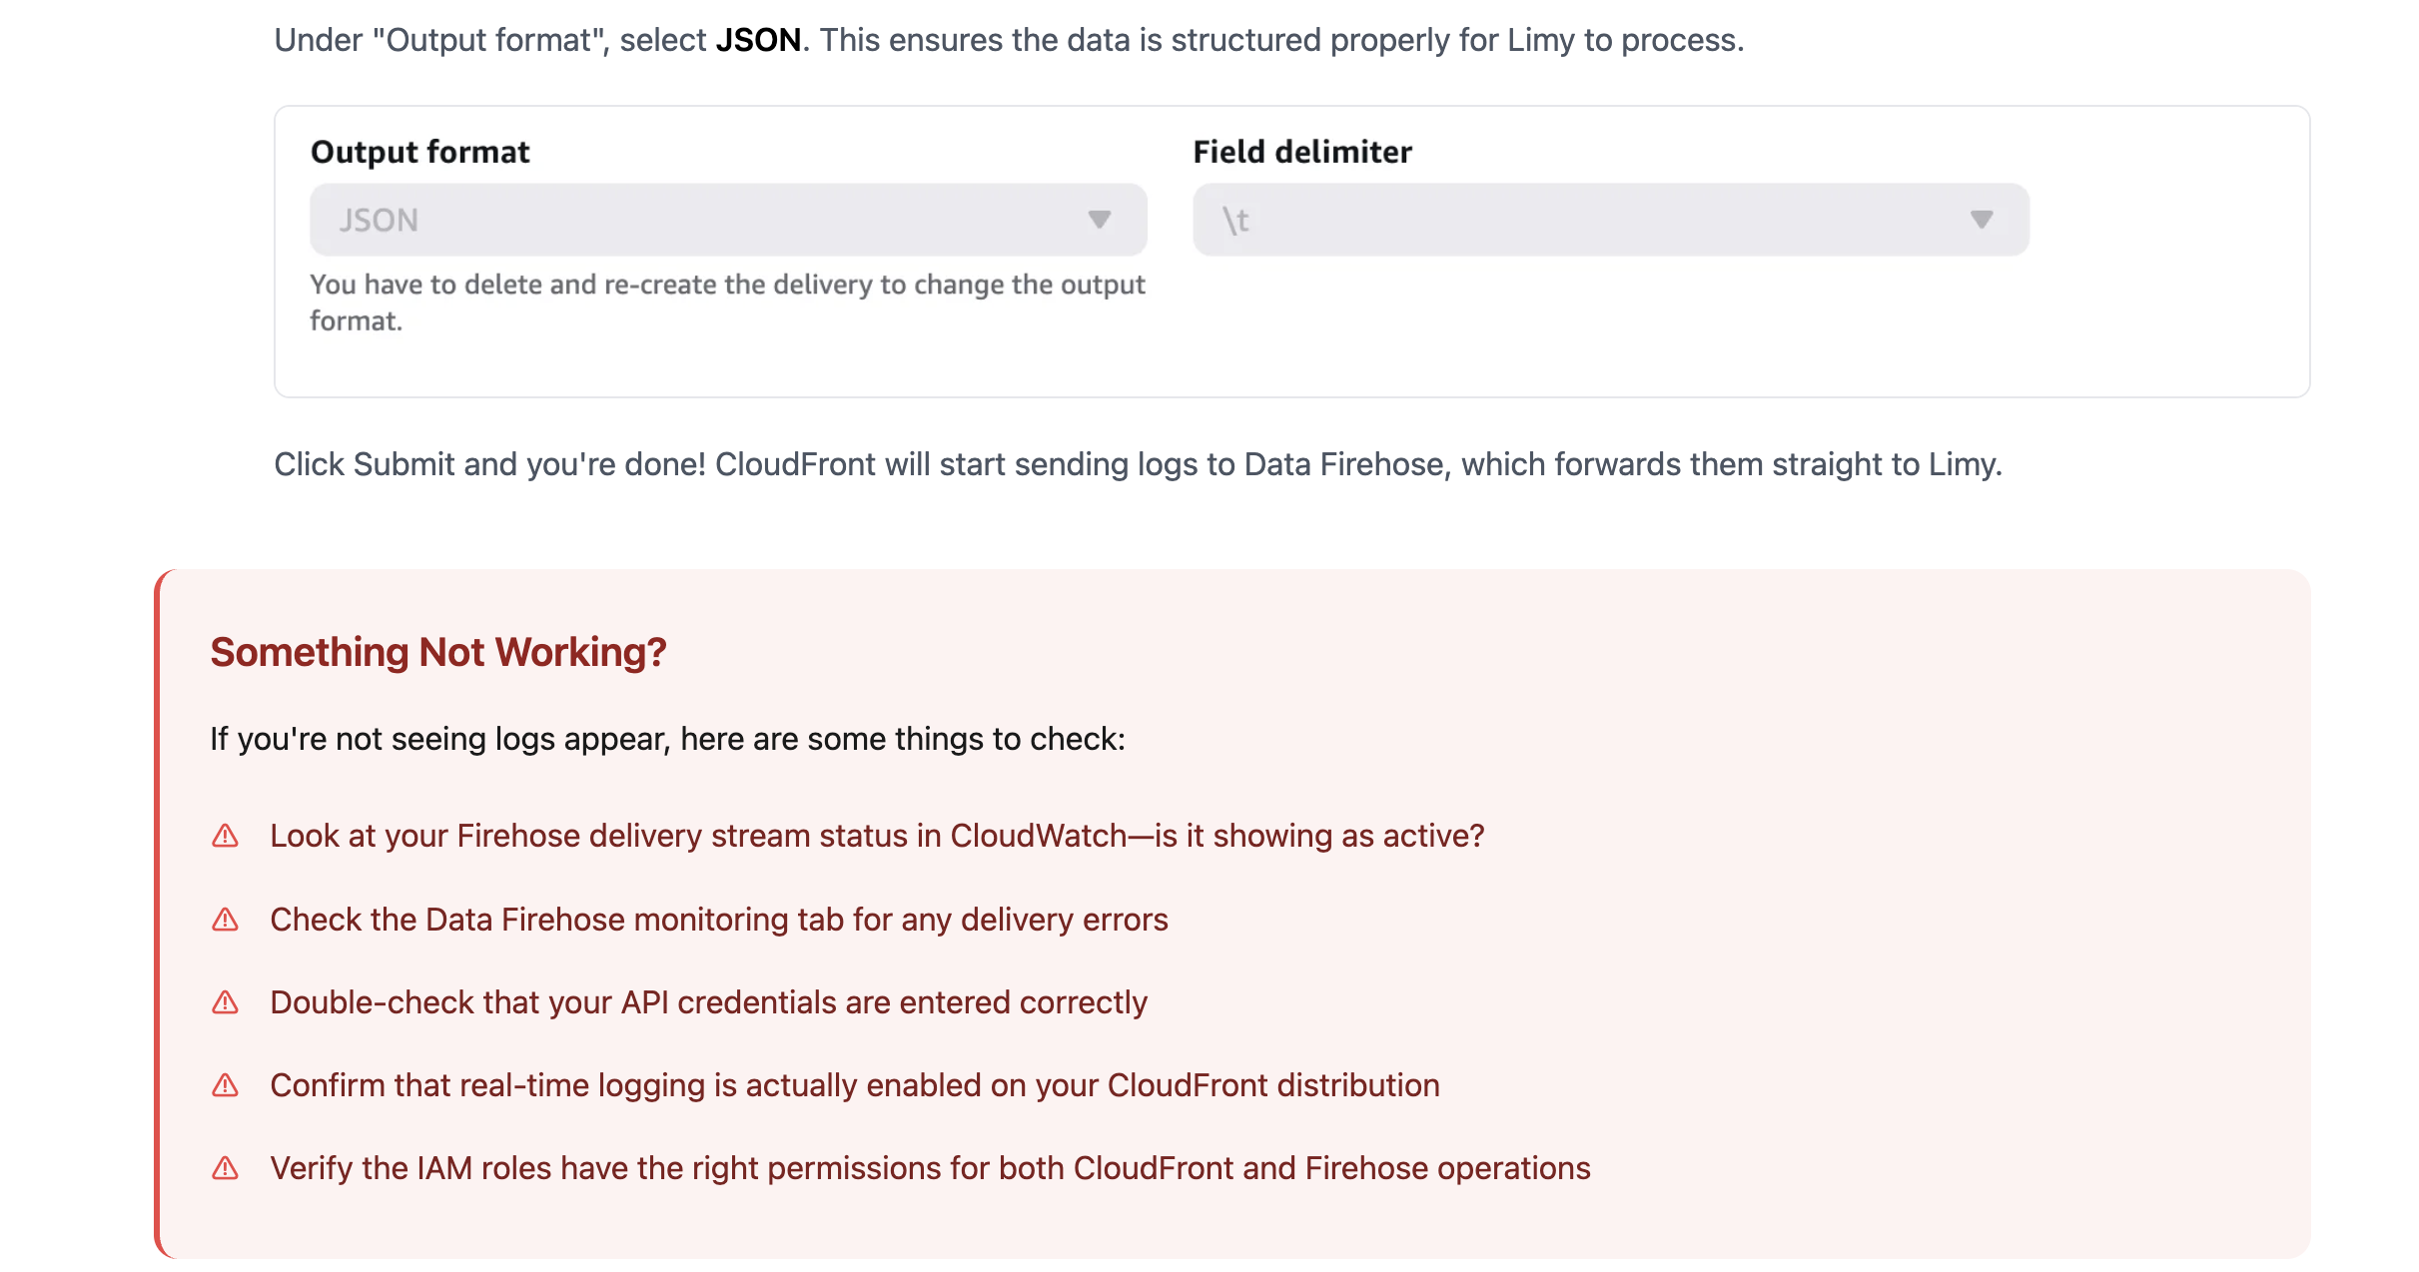Click warning icon beside Firehose delivery stream status
Viewport: 2419px width, 1272px height.
pos(226,836)
